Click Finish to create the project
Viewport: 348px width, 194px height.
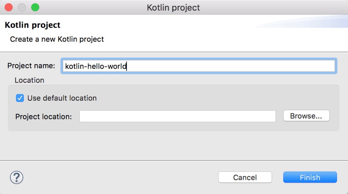pyautogui.click(x=310, y=177)
